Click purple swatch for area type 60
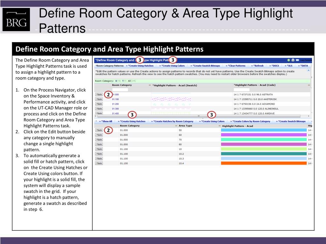Viewport: 326px width, 244px height. [x=264, y=135]
